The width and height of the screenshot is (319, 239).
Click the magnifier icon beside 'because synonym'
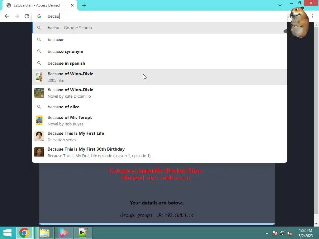[x=39, y=51]
